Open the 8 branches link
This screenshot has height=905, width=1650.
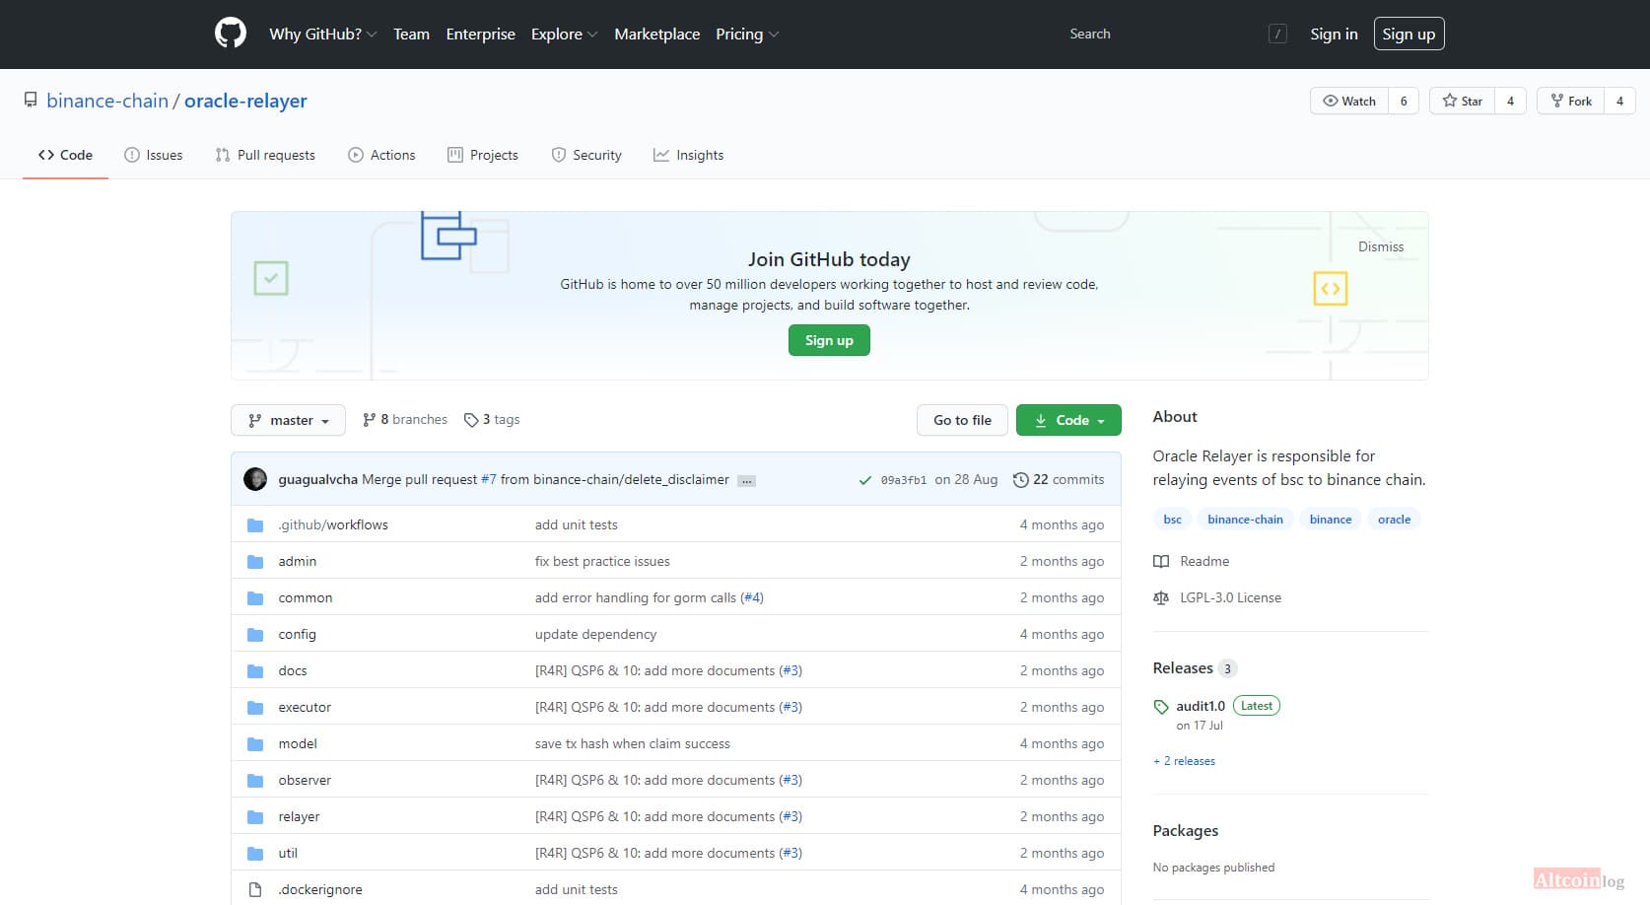coord(405,419)
